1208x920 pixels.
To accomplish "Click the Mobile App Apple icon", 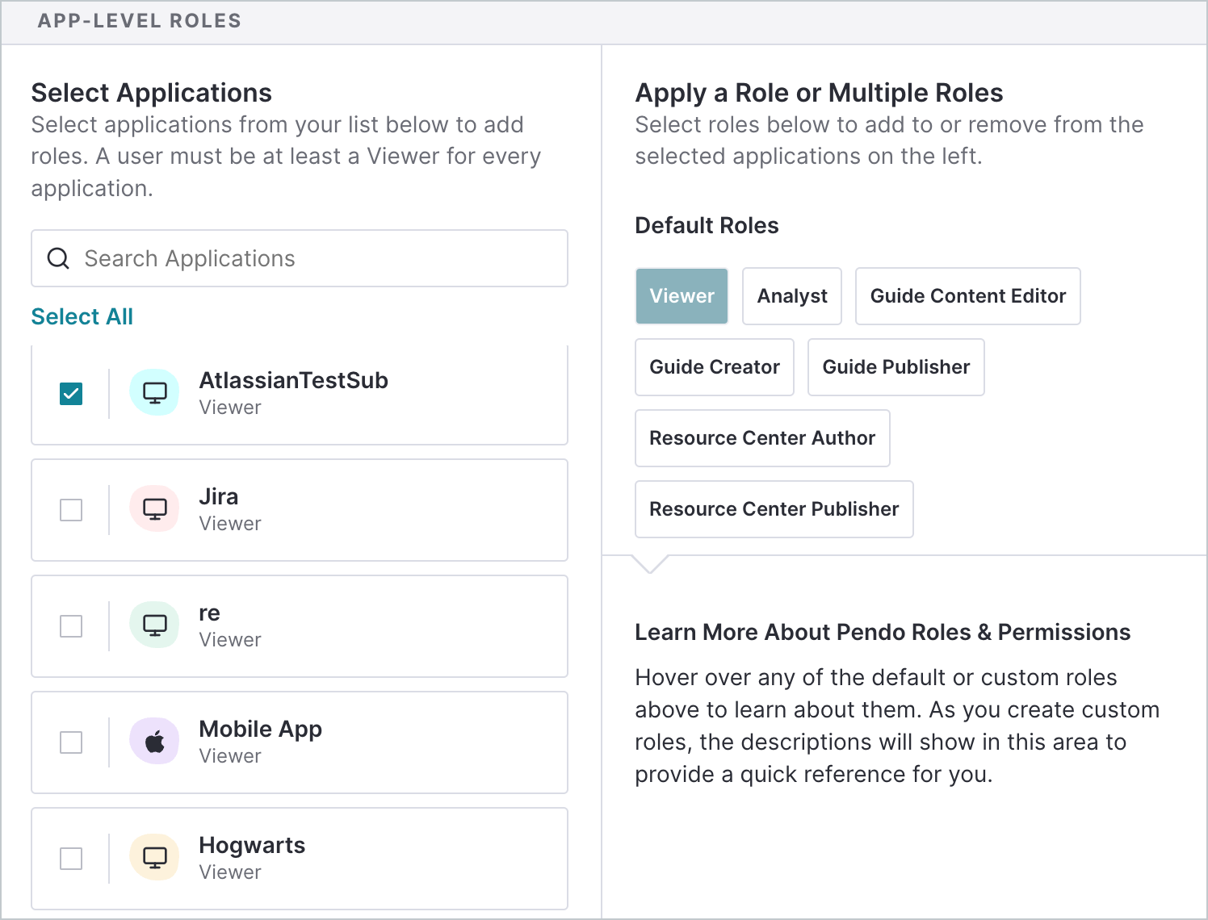I will click(x=154, y=741).
